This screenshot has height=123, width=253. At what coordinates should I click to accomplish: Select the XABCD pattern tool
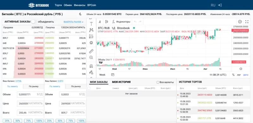(x=91, y=30)
